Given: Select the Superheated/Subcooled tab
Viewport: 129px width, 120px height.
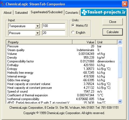Looking at the screenshot, I should pyautogui.click(x=47, y=12).
